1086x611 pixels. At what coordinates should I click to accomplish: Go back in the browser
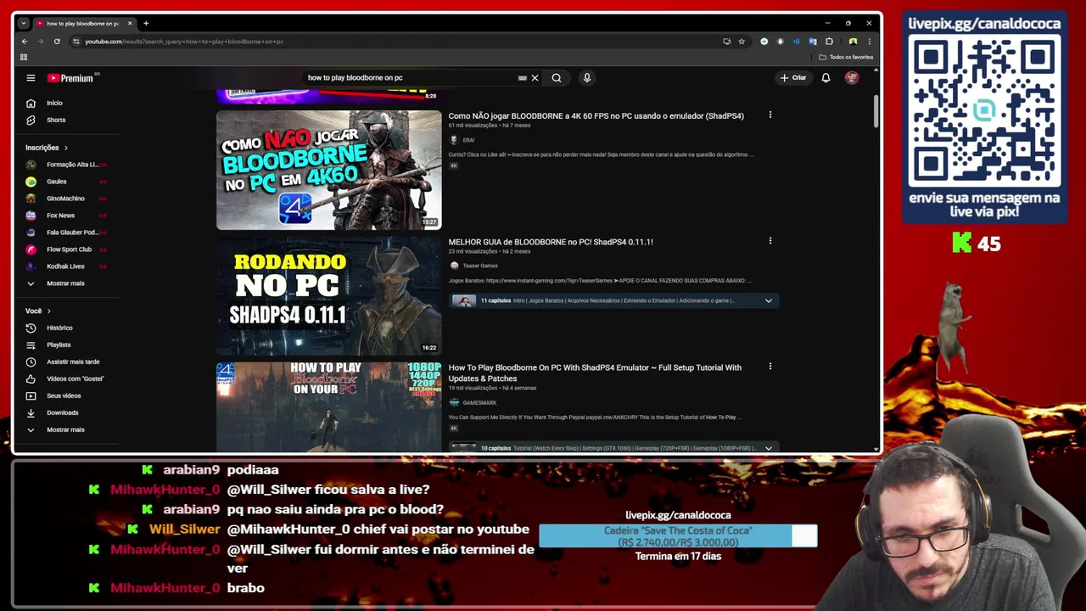[x=25, y=41]
